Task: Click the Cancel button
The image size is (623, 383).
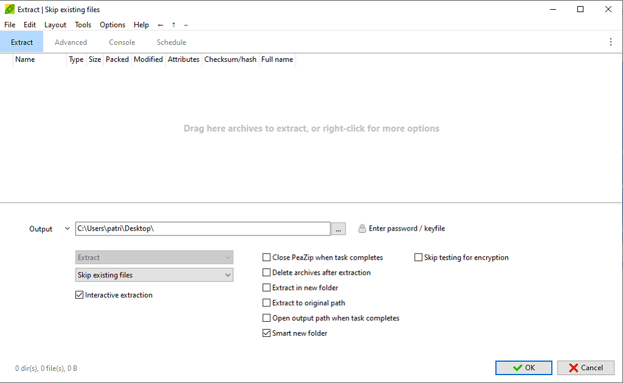Action: (x=586, y=368)
